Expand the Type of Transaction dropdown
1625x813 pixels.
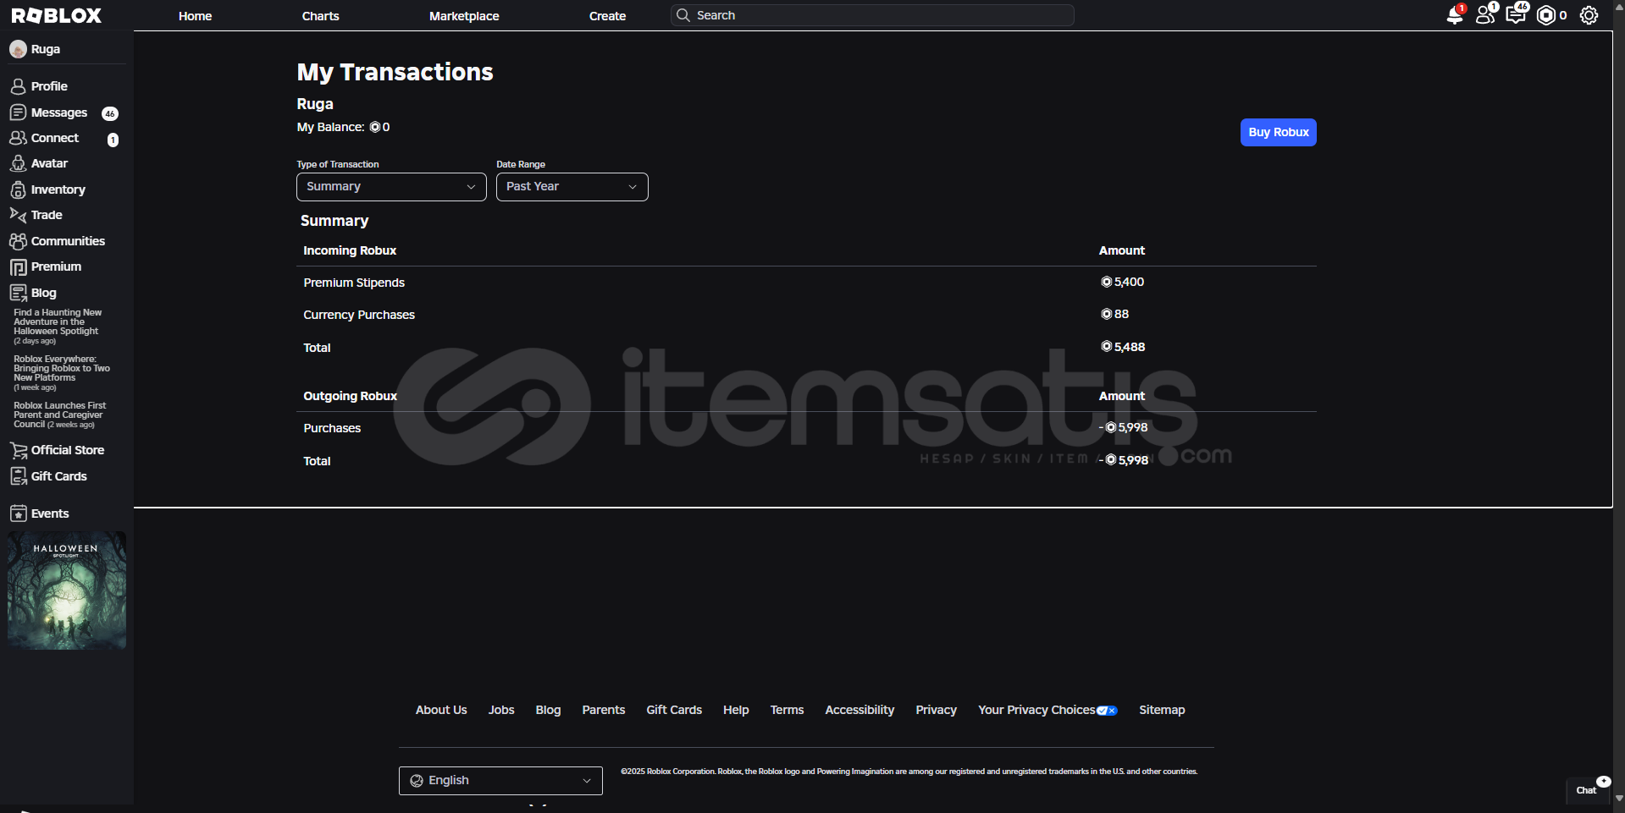click(x=390, y=187)
